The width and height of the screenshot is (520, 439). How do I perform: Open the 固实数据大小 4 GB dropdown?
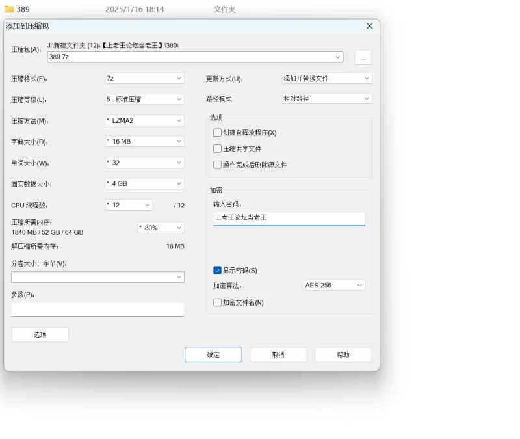(144, 183)
